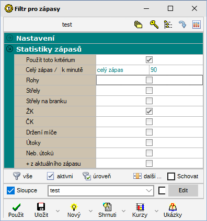This screenshot has width=207, height=221.
Task: Open the tree structure icon
Action: [168, 24]
